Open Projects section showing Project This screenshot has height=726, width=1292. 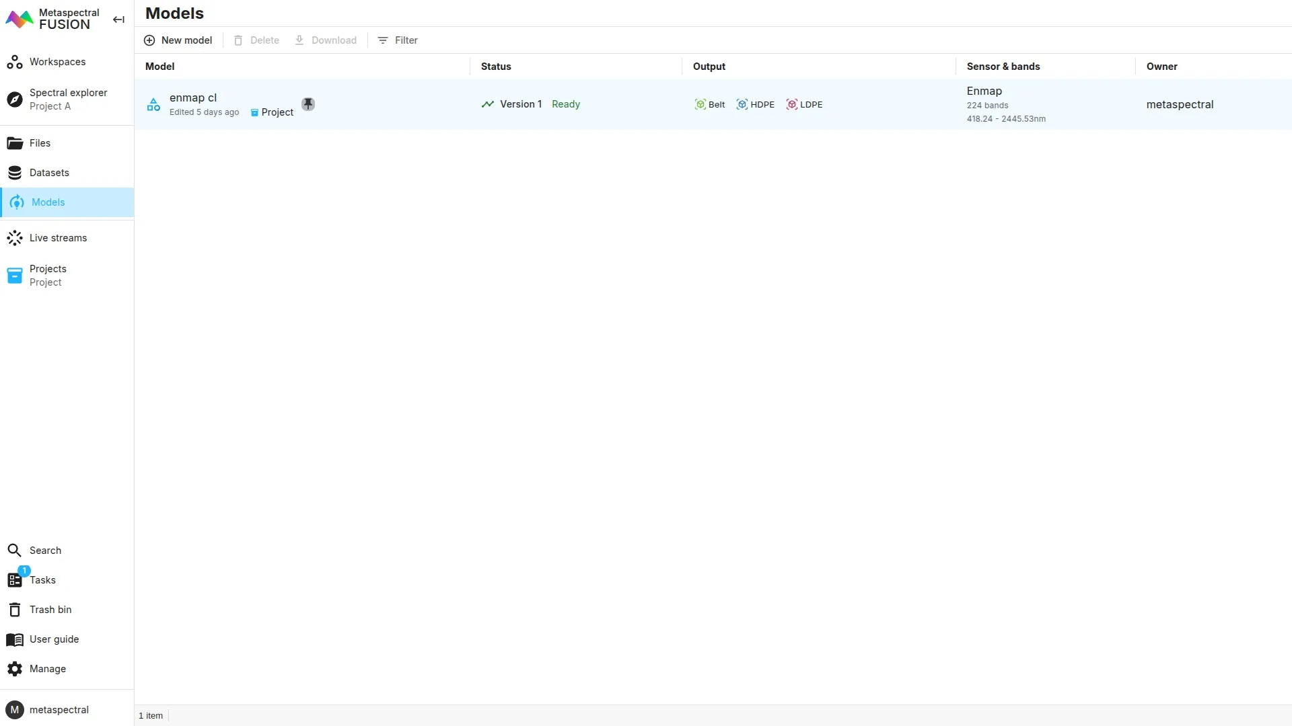(47, 276)
